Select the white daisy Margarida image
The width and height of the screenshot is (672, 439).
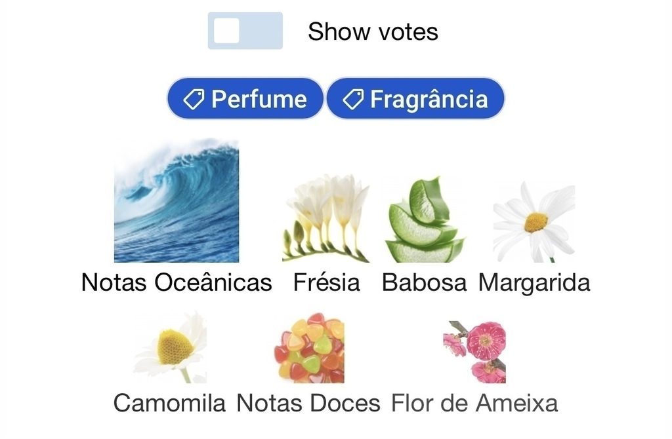(x=534, y=221)
